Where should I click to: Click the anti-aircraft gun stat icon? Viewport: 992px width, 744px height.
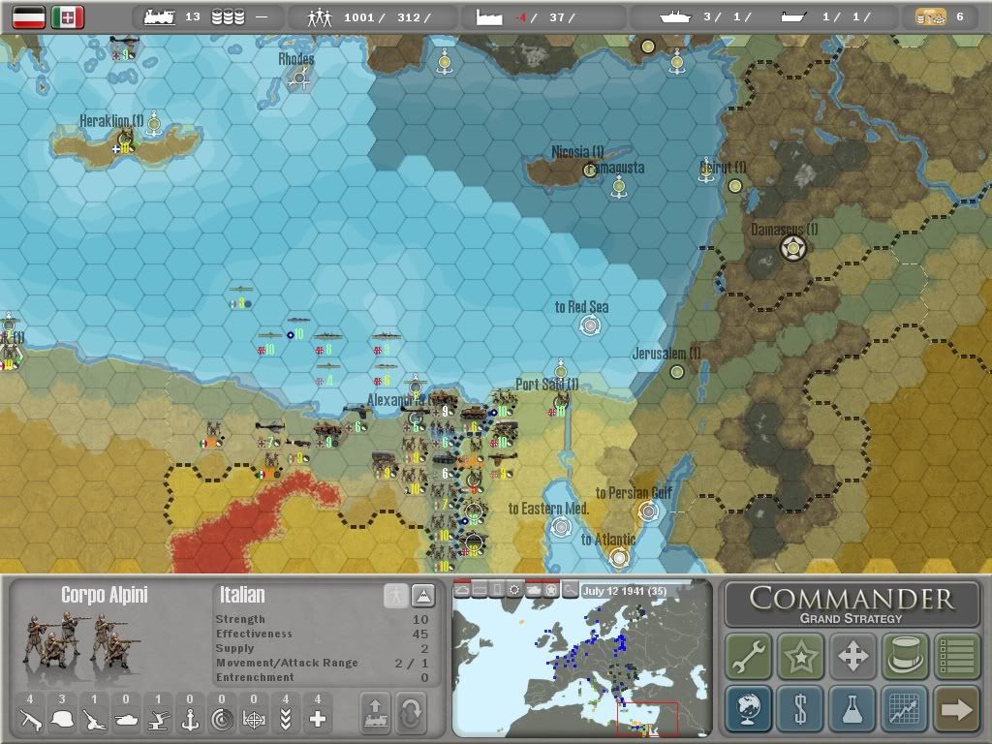158,720
